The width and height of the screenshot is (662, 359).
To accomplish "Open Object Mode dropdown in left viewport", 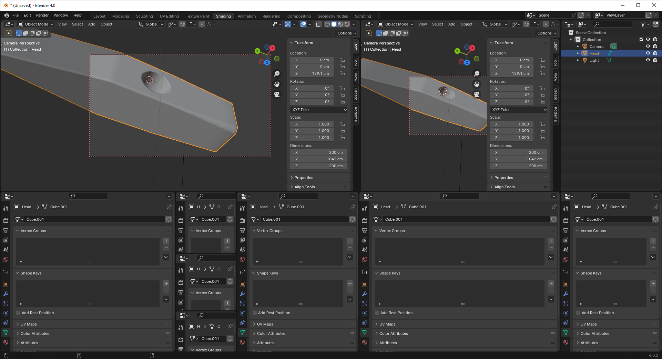I will (x=35, y=24).
